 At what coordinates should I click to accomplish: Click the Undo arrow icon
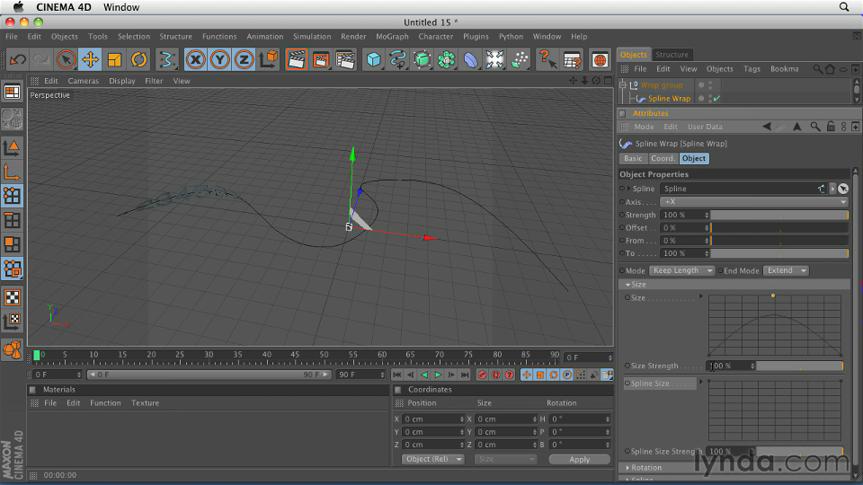(x=17, y=59)
